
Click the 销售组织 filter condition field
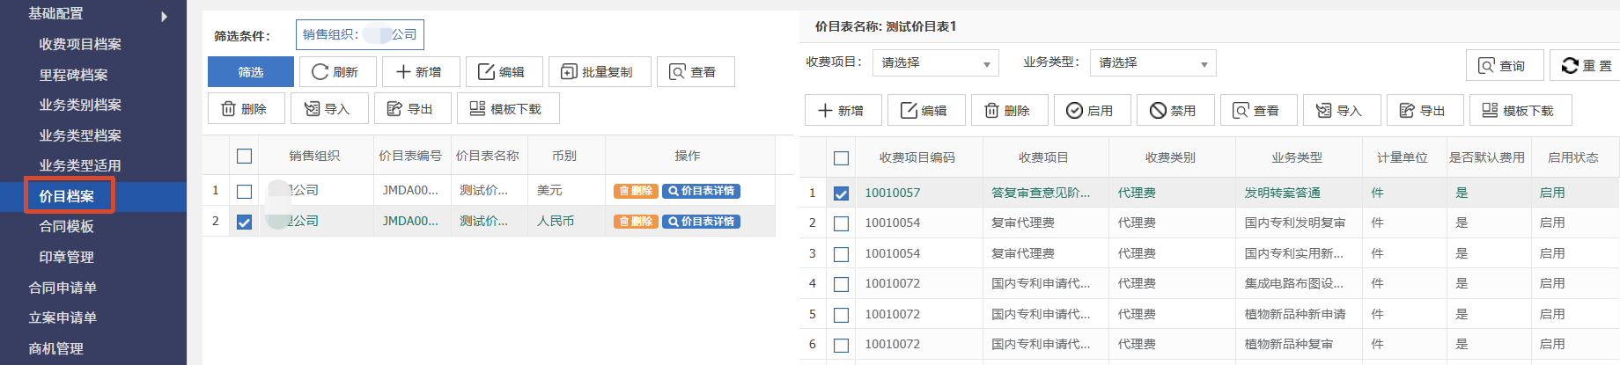[x=360, y=35]
